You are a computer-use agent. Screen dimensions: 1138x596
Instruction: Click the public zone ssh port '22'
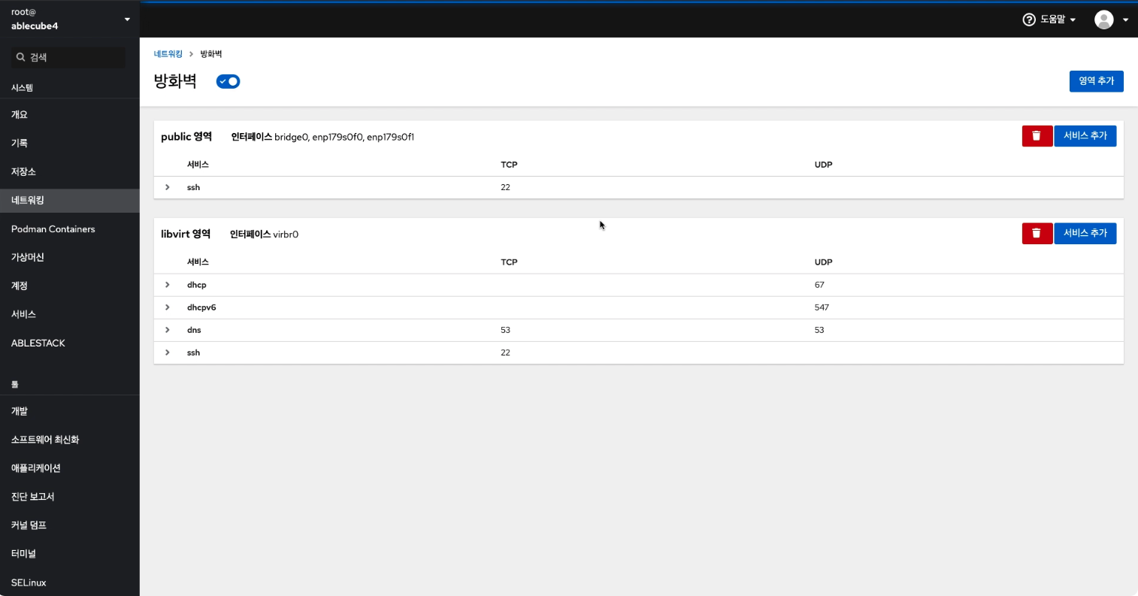505,187
